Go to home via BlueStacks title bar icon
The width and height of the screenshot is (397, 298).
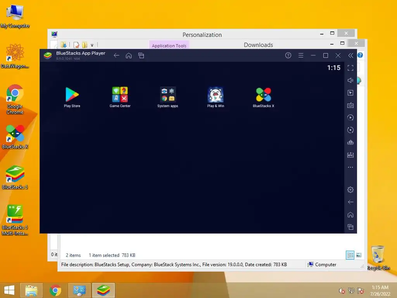pyautogui.click(x=129, y=55)
